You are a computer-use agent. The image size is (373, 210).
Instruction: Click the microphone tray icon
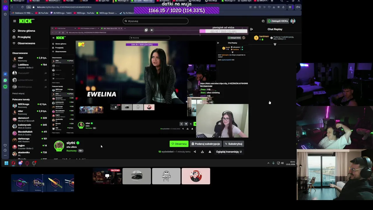click(x=273, y=163)
